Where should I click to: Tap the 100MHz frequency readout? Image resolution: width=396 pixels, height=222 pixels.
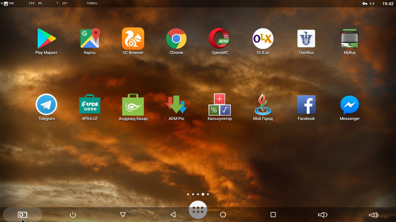point(92,3)
